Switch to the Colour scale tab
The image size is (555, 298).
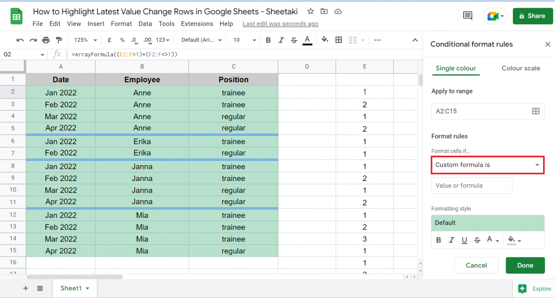(521, 68)
